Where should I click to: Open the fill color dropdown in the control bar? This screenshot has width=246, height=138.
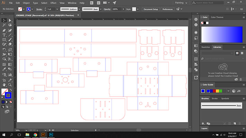tap(24, 9)
